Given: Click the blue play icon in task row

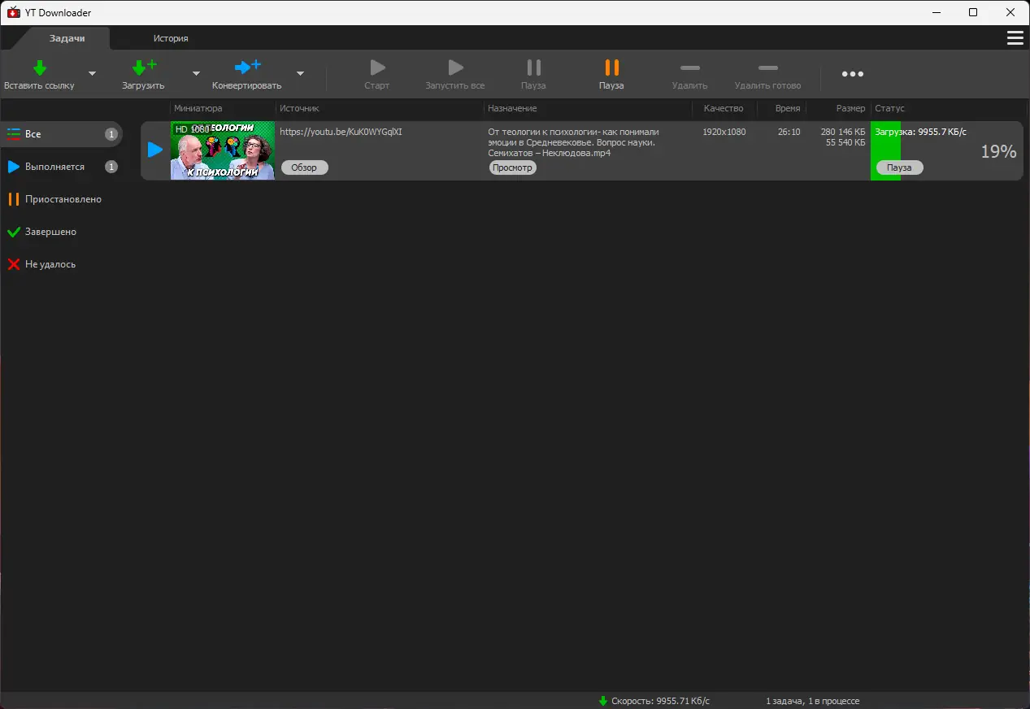Looking at the screenshot, I should click(x=155, y=150).
